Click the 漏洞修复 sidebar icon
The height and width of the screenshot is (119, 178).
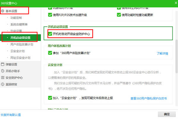coord(3,84)
